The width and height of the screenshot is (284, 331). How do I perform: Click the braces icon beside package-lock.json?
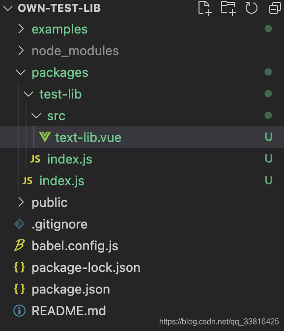(19, 267)
